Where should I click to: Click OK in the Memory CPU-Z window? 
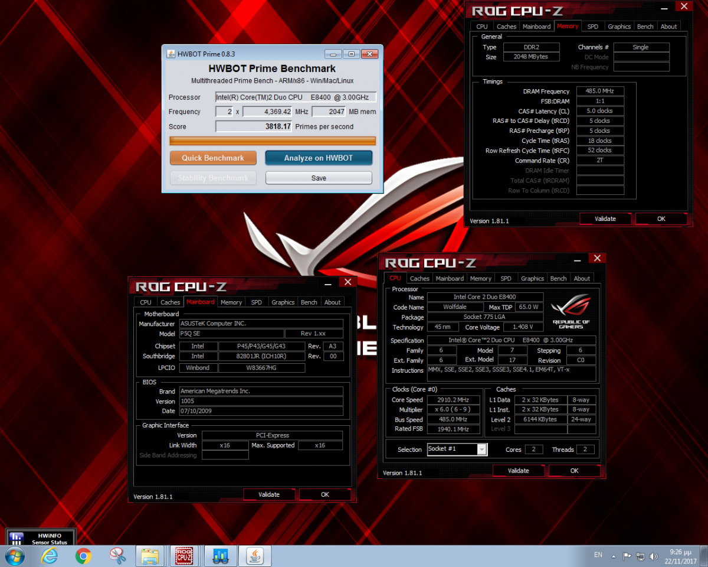pyautogui.click(x=661, y=219)
